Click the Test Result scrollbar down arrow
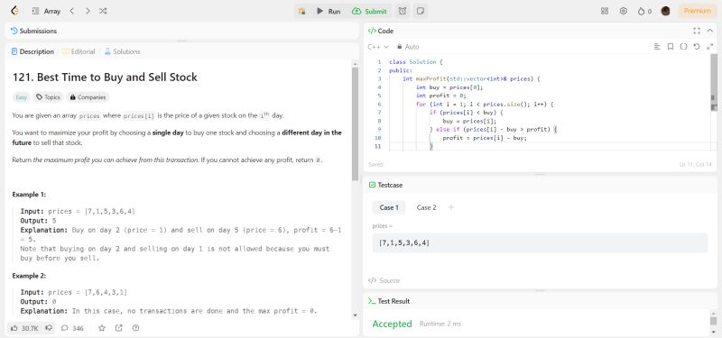722x338 pixels. coord(713,332)
